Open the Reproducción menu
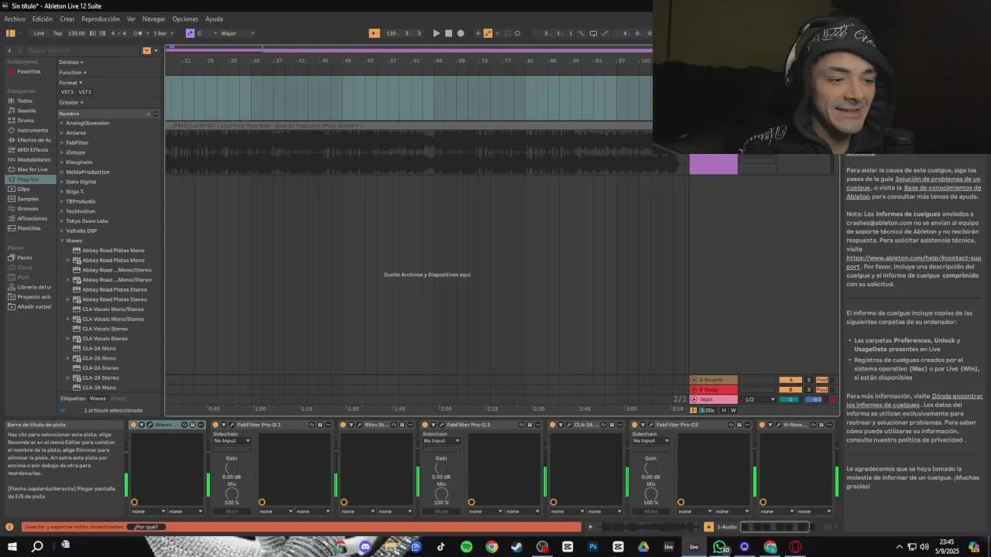The image size is (991, 557). pos(101,19)
